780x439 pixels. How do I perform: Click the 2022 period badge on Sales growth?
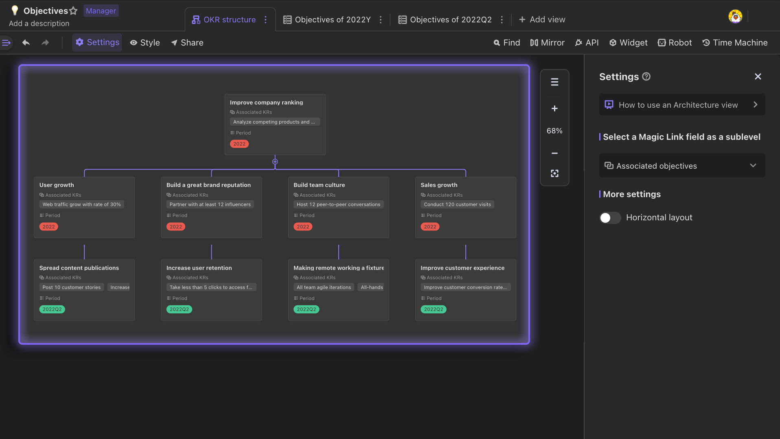(430, 227)
